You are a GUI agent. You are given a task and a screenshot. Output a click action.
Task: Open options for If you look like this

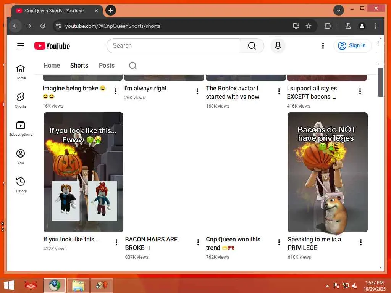click(x=116, y=242)
